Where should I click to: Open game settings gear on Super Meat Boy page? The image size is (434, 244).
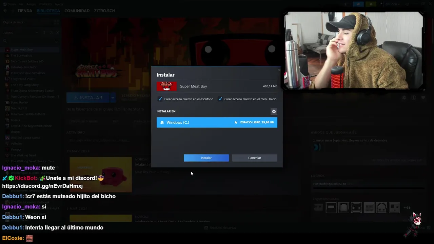(404, 98)
